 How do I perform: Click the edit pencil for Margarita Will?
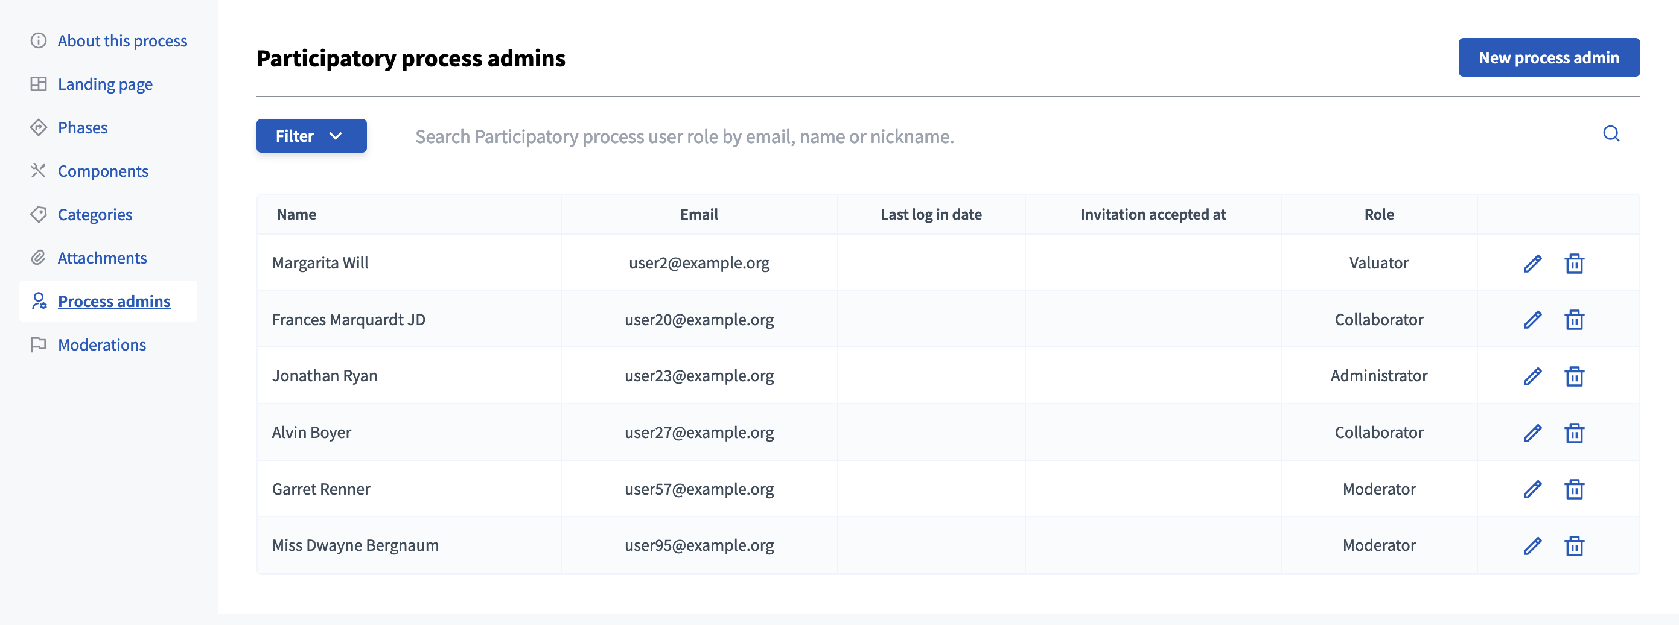(x=1532, y=263)
